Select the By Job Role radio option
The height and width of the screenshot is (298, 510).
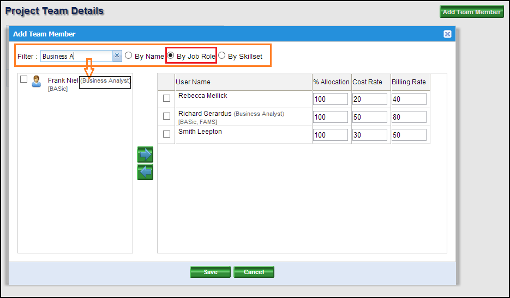point(171,55)
